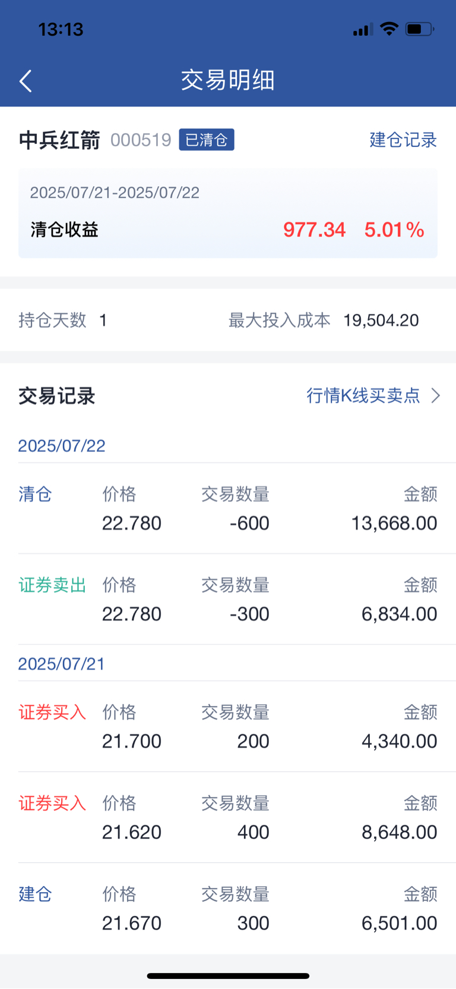Tap the stock code 000519
Viewport: 456px width, 989px height.
pos(141,140)
